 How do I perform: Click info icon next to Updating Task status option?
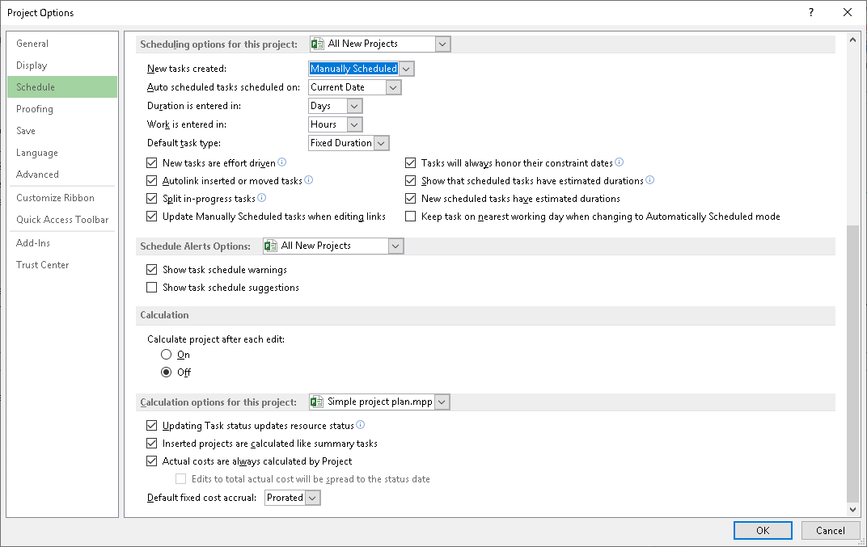click(361, 425)
